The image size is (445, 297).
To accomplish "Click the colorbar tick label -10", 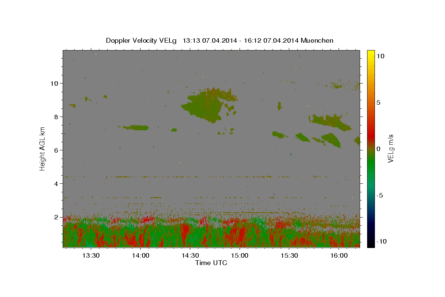I will click(381, 242).
